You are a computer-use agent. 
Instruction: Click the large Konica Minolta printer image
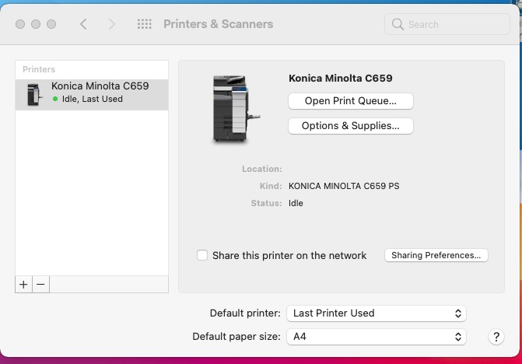point(231,108)
